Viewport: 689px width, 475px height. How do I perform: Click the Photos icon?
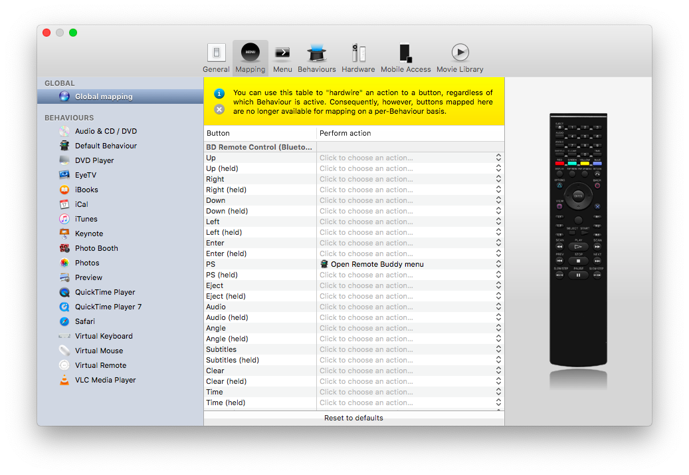64,263
